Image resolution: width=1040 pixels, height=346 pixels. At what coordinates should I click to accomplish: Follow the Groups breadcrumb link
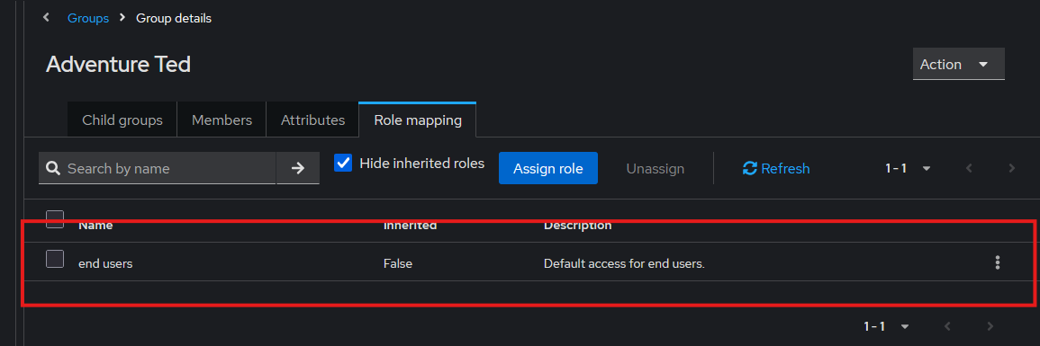click(x=88, y=19)
